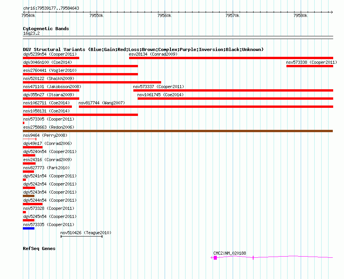344x279 pixels.
Task: Open nsv573337 (Cooper2011) variant
Action: [158, 87]
